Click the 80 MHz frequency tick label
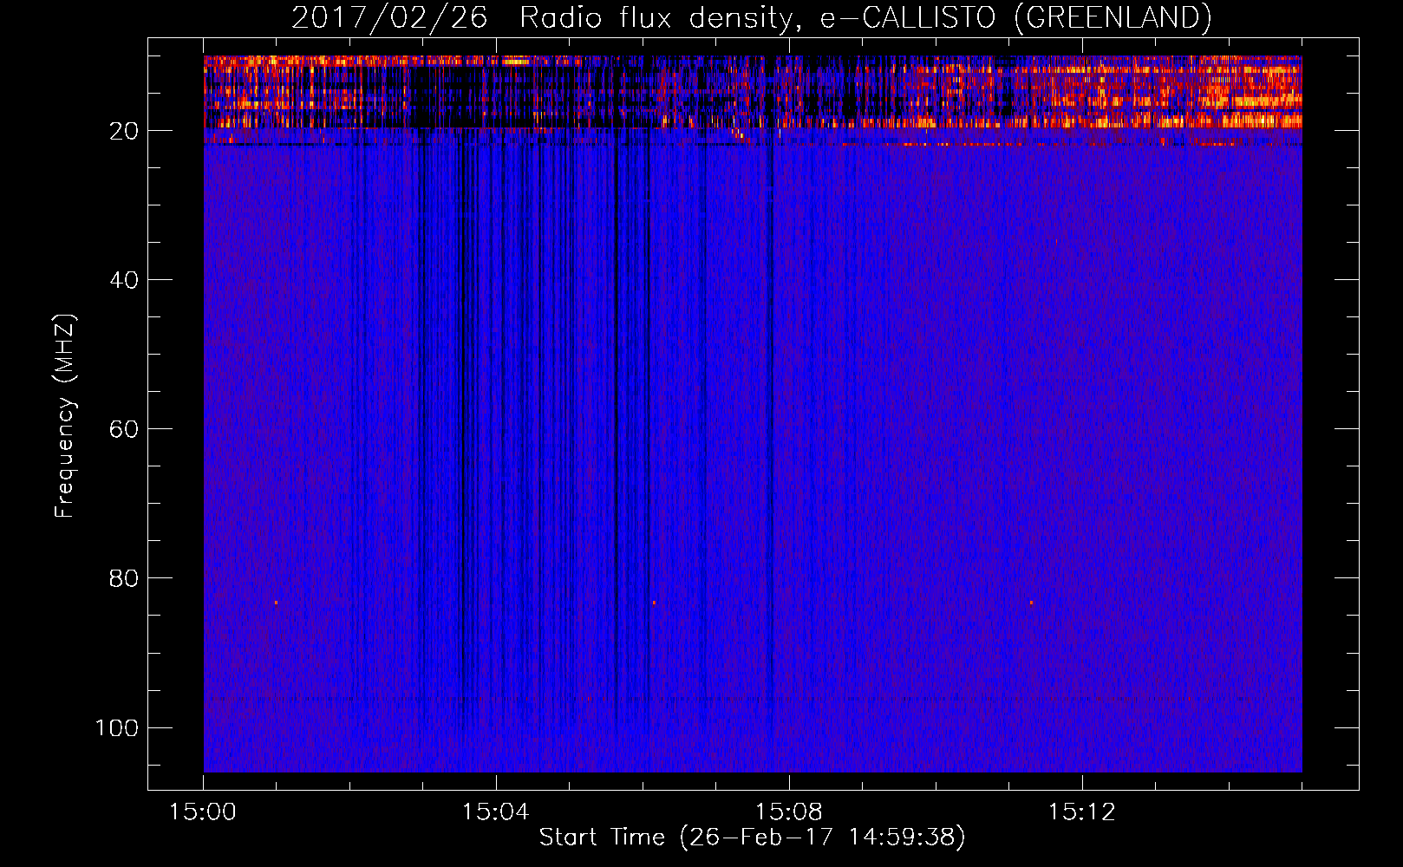 pos(124,578)
